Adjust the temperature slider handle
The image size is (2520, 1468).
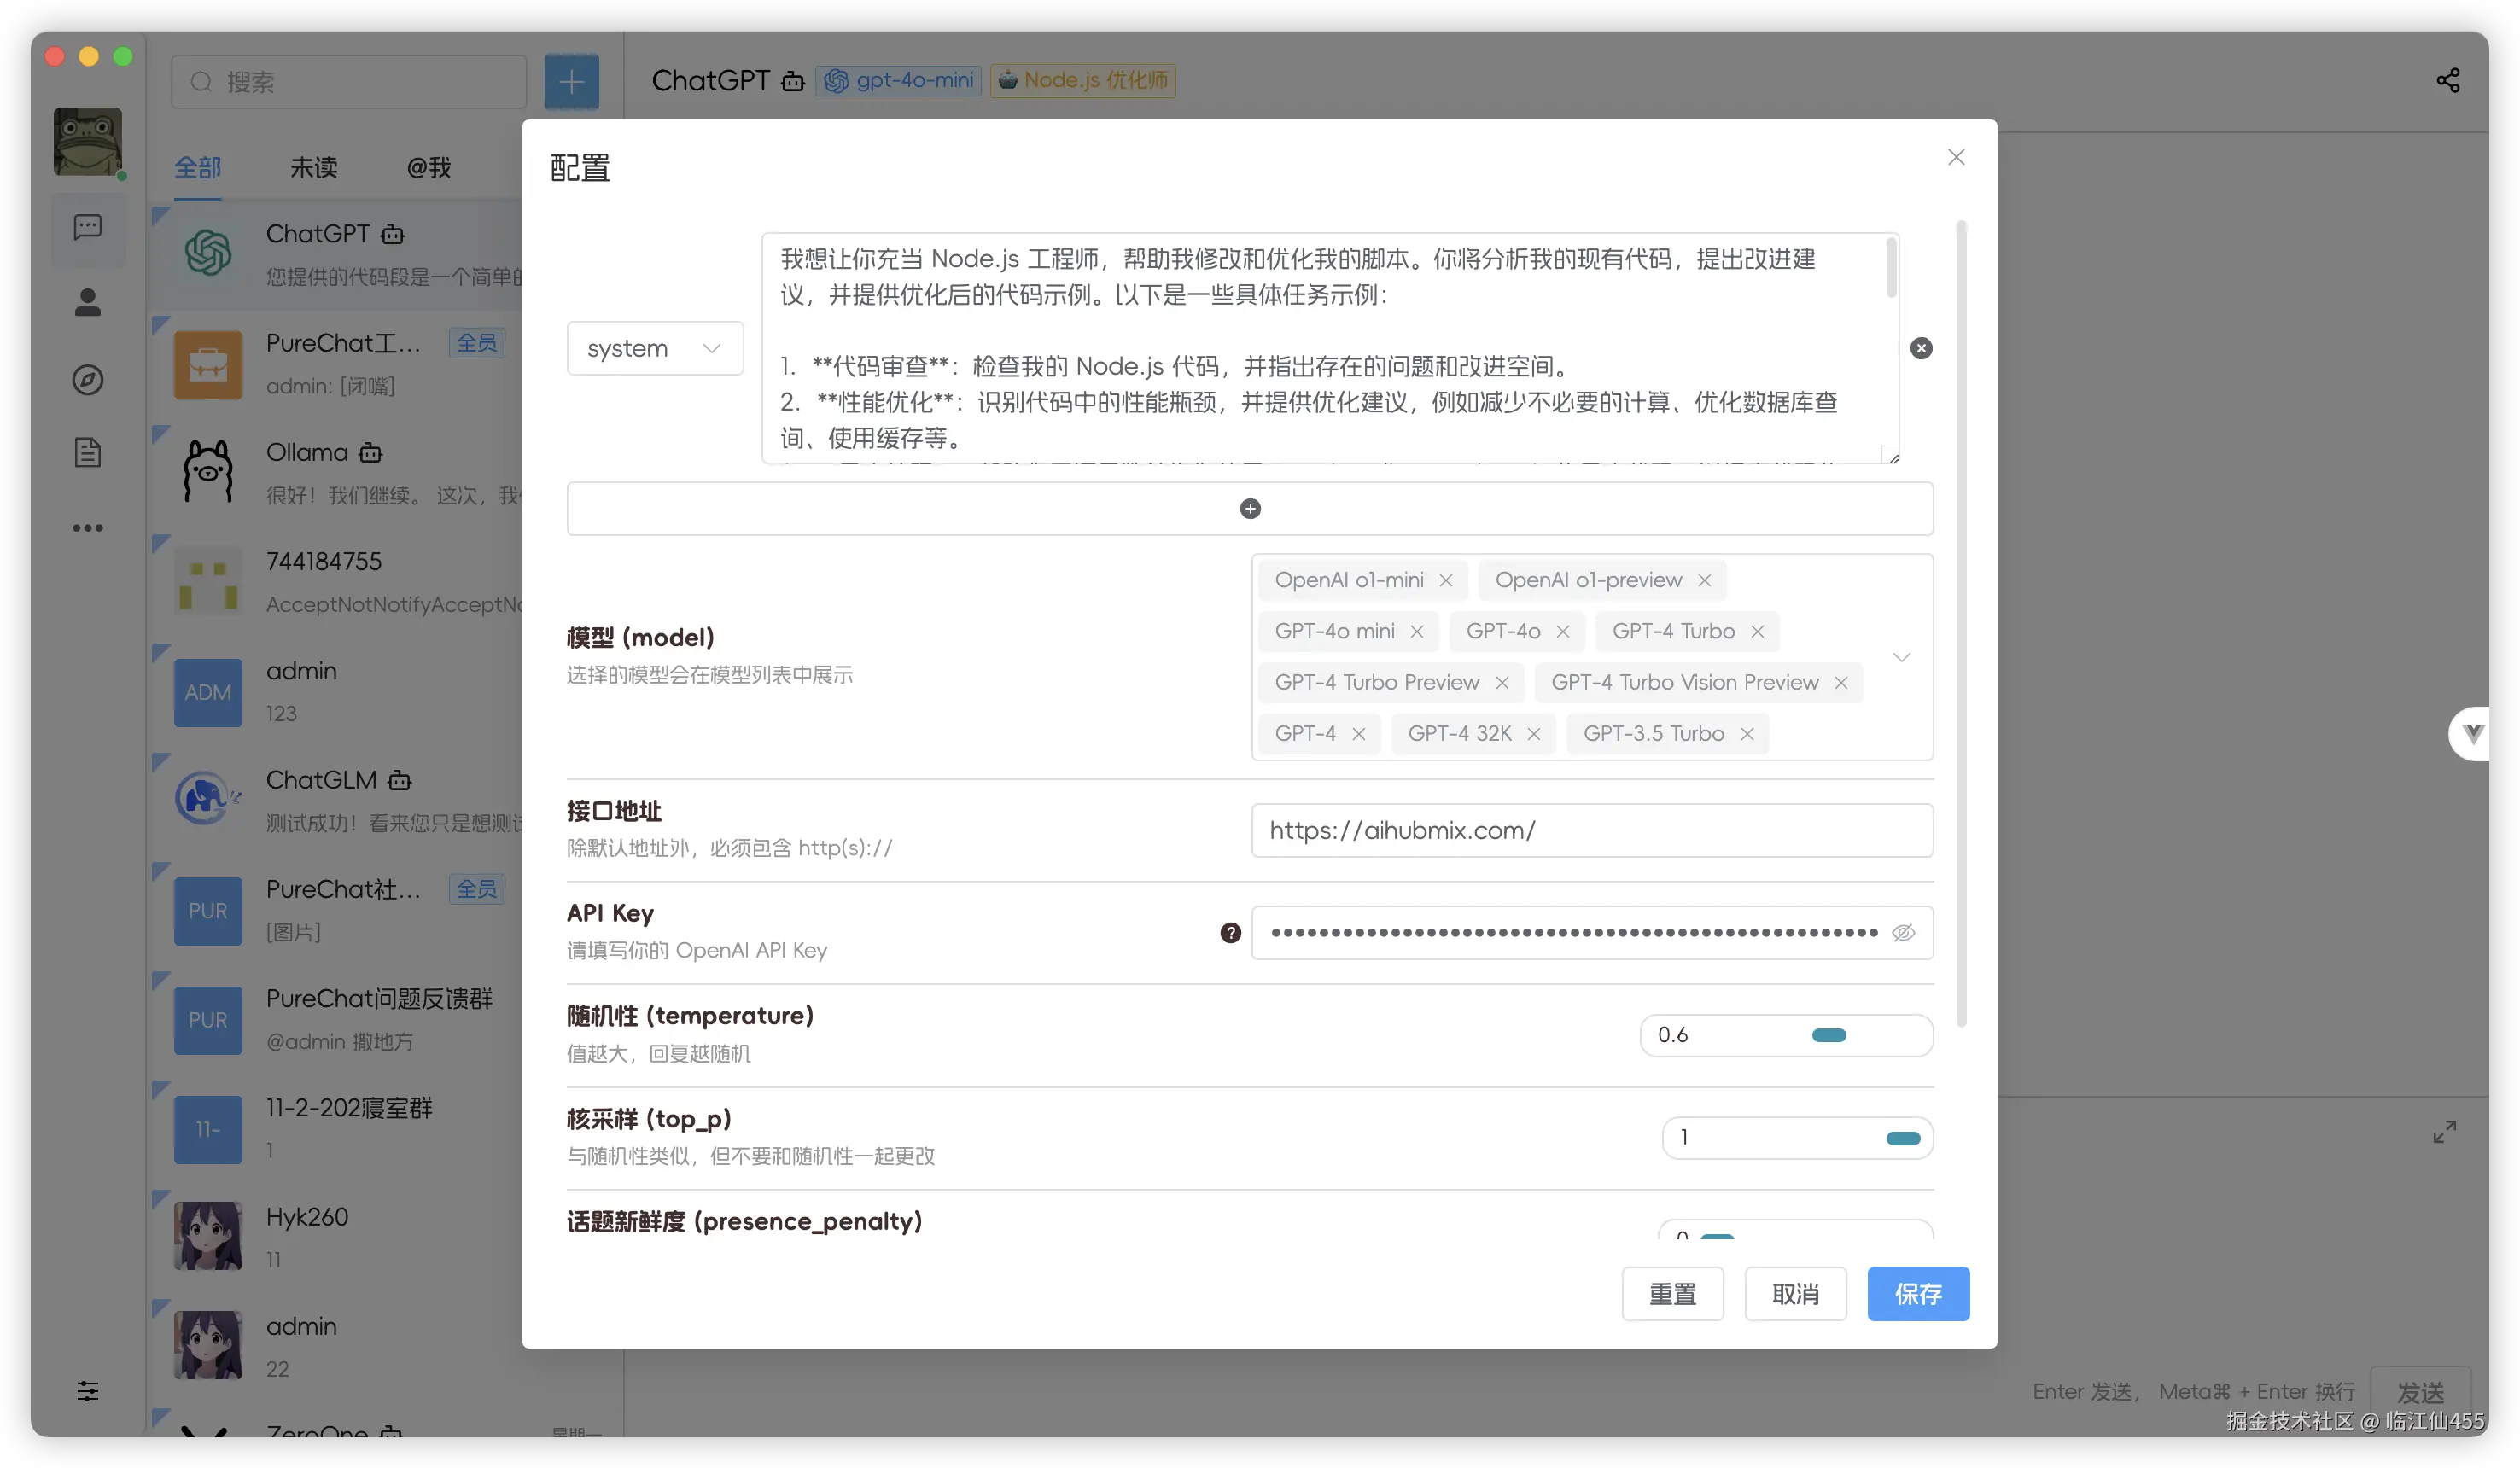coord(1829,1036)
